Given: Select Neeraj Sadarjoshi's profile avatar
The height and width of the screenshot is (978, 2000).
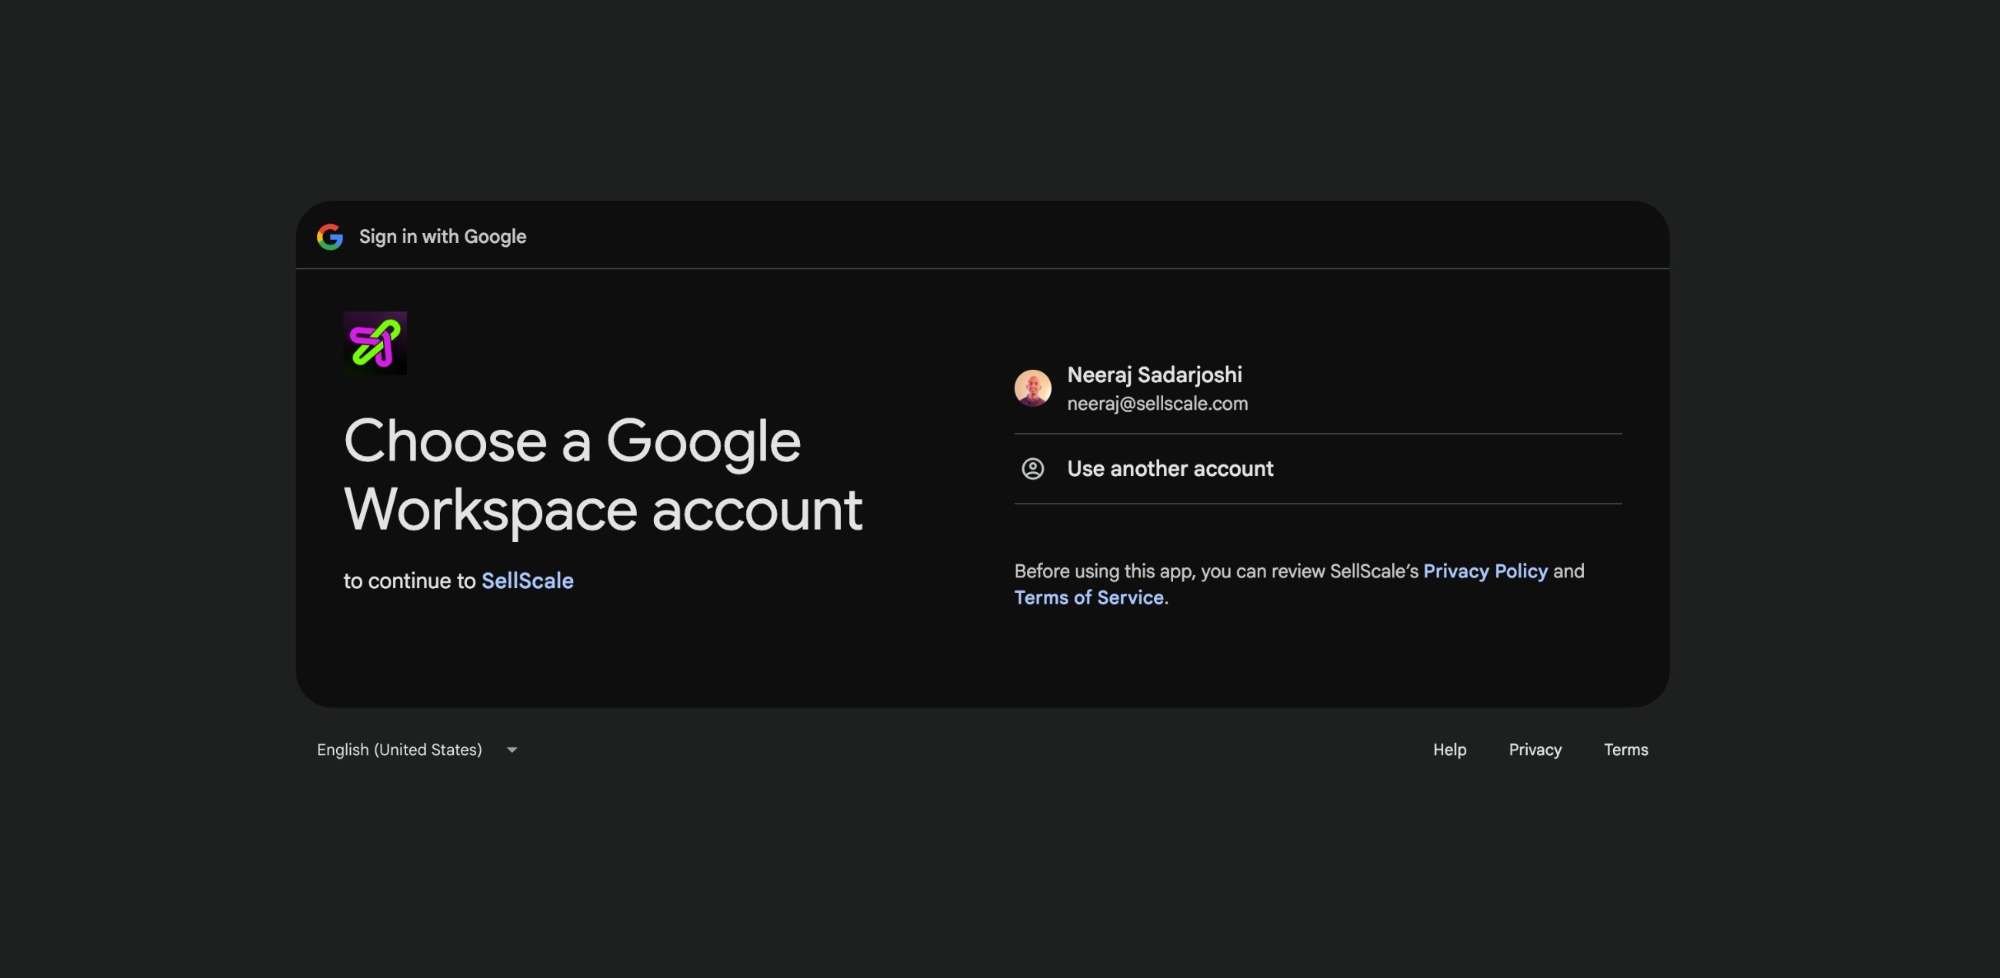Looking at the screenshot, I should tap(1032, 388).
